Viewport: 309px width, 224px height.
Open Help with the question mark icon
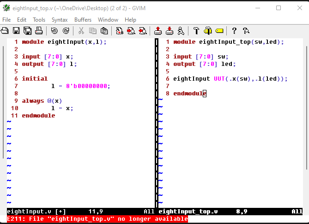click(x=234, y=31)
